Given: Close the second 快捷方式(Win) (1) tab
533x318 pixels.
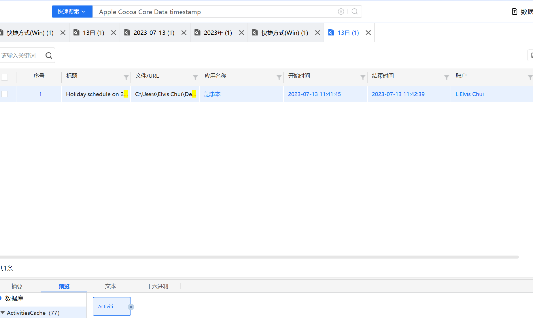Looking at the screenshot, I should click(x=317, y=33).
